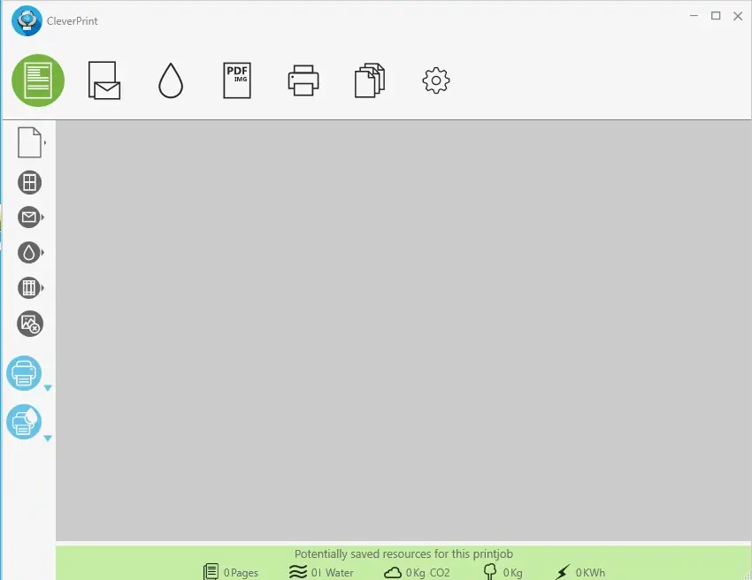
Task: Open the letterhead envelope page icon
Action: tap(104, 80)
